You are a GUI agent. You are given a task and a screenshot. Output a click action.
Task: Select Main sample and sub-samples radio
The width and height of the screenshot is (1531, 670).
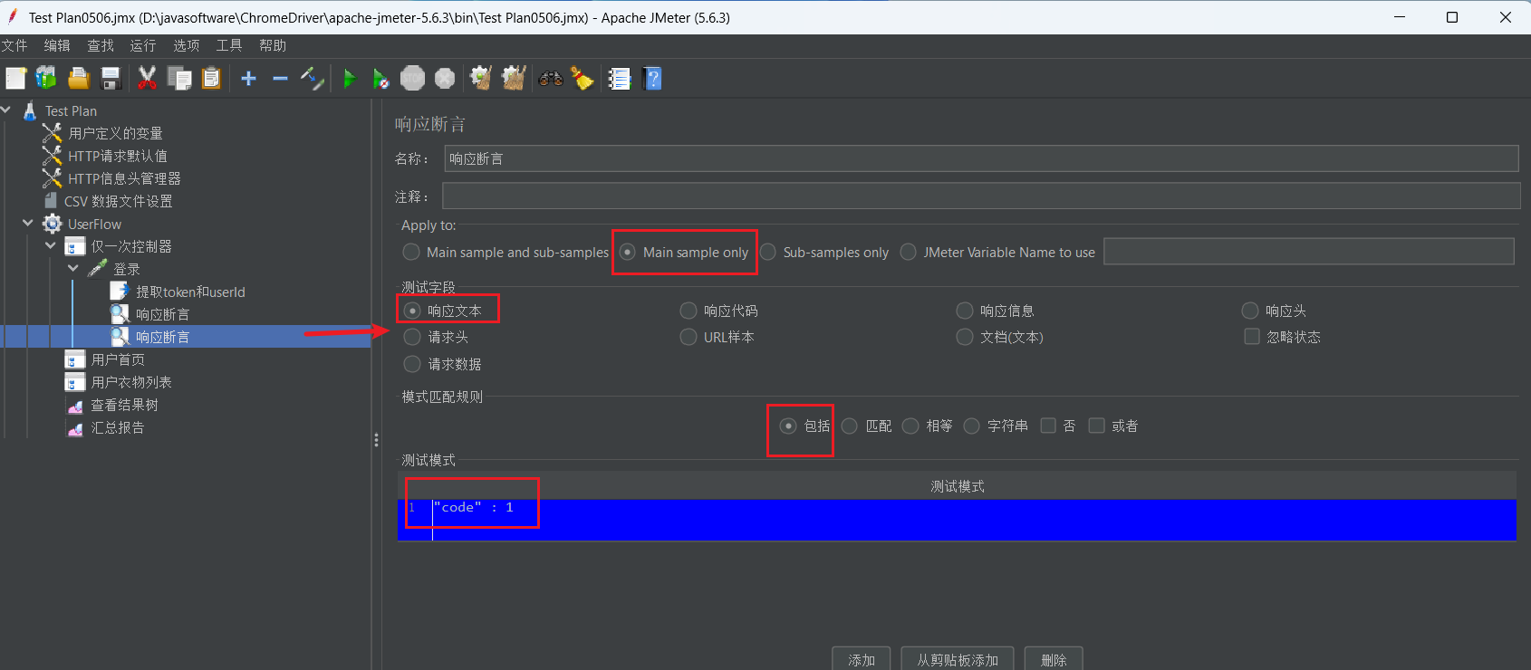point(411,252)
